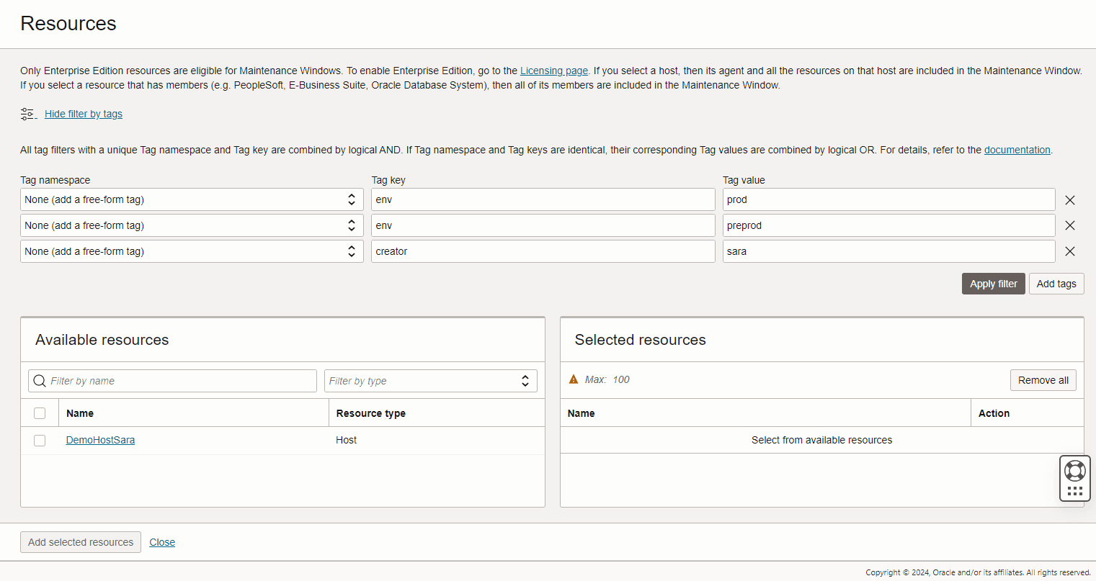Click inside the Filter by name field
This screenshot has height=581, width=1096.
[172, 380]
